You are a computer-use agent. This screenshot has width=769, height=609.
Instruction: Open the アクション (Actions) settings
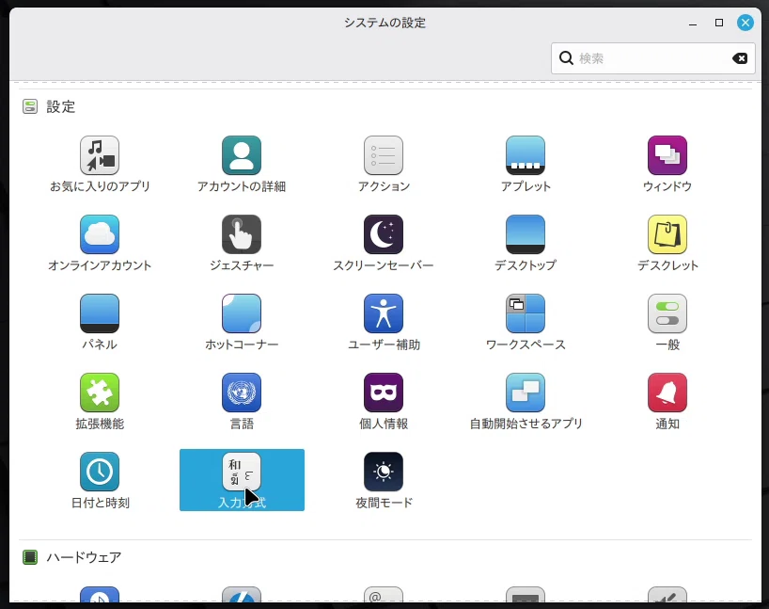coord(384,165)
